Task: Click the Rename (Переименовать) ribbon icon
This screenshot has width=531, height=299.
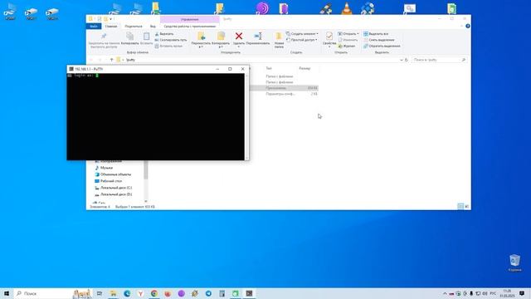Action: point(258,36)
